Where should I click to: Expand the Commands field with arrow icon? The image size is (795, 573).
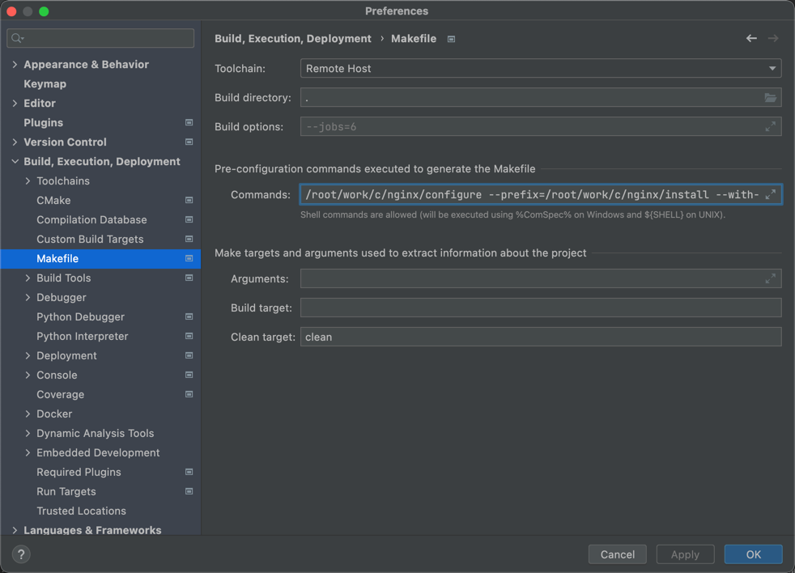770,195
